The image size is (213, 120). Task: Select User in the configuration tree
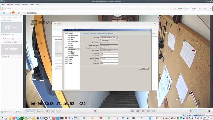(72, 45)
